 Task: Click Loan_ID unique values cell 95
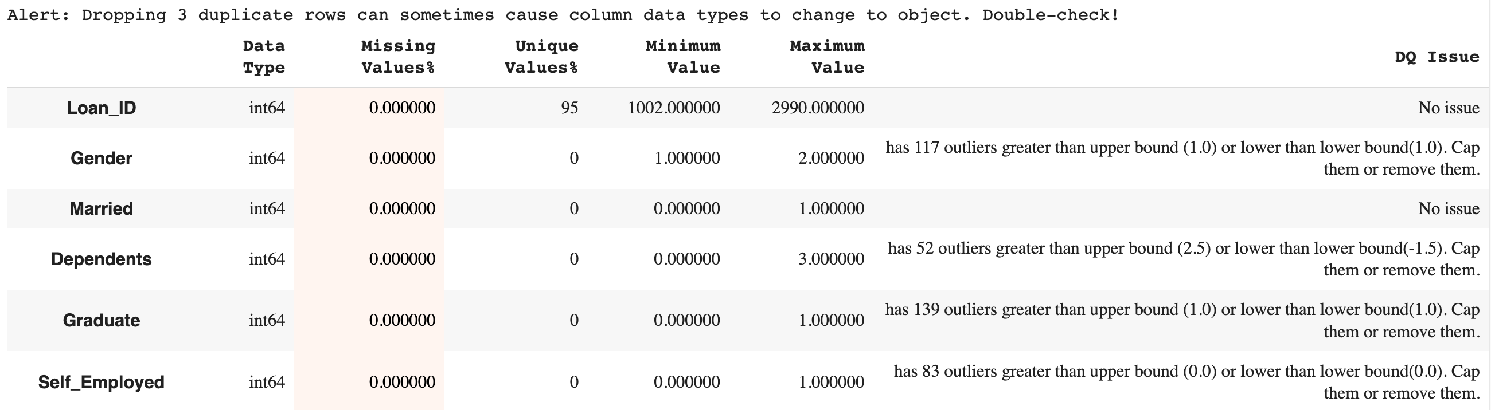(x=569, y=108)
